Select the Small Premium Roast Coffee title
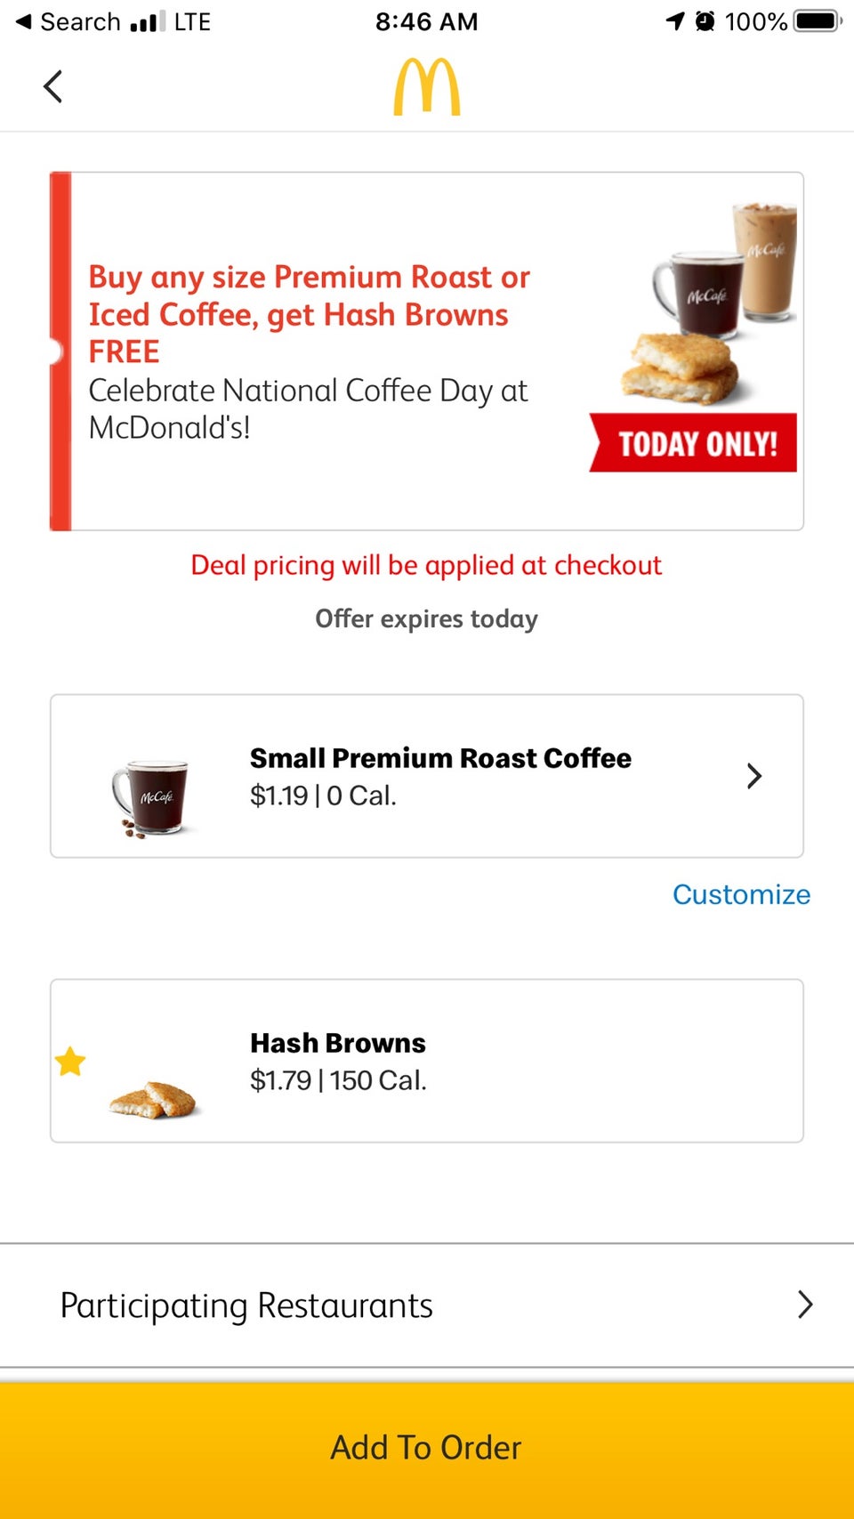Image resolution: width=854 pixels, height=1519 pixels. pos(440,758)
